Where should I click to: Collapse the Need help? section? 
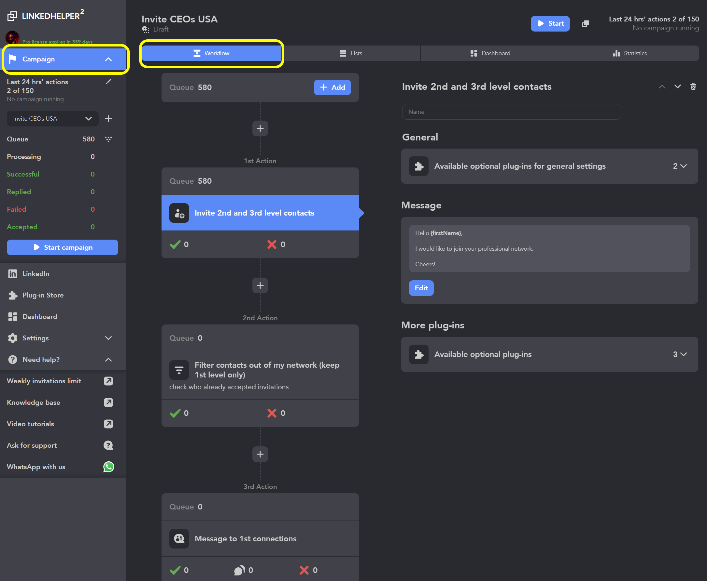(108, 360)
